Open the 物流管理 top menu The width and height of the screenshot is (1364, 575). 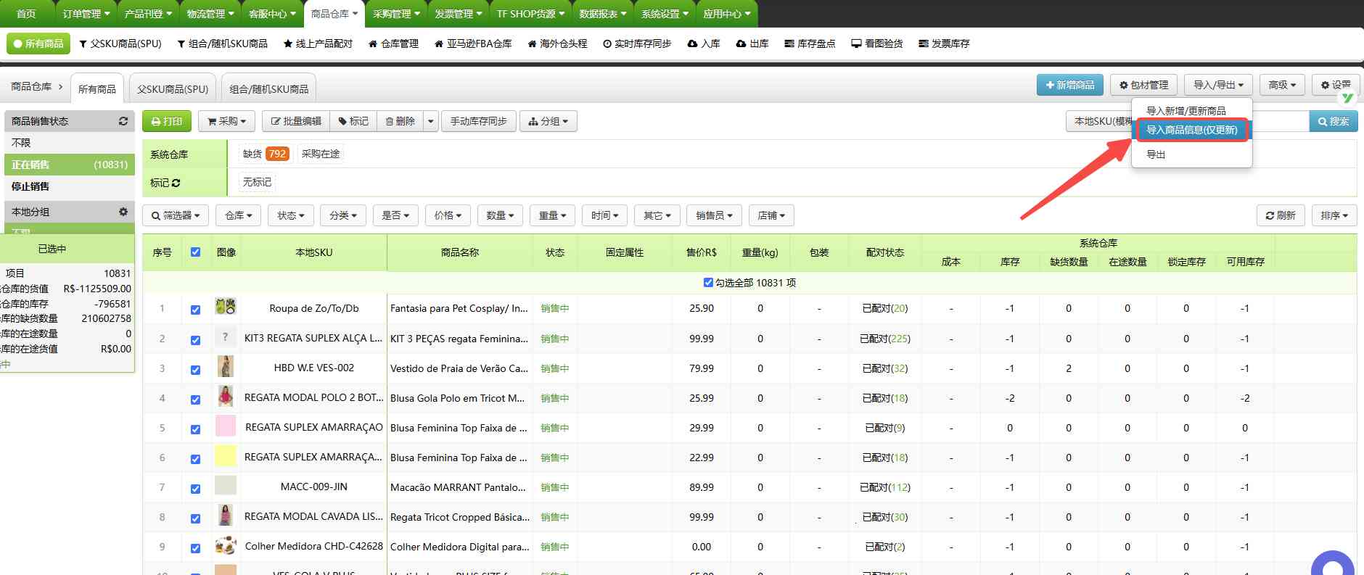pyautogui.click(x=210, y=14)
